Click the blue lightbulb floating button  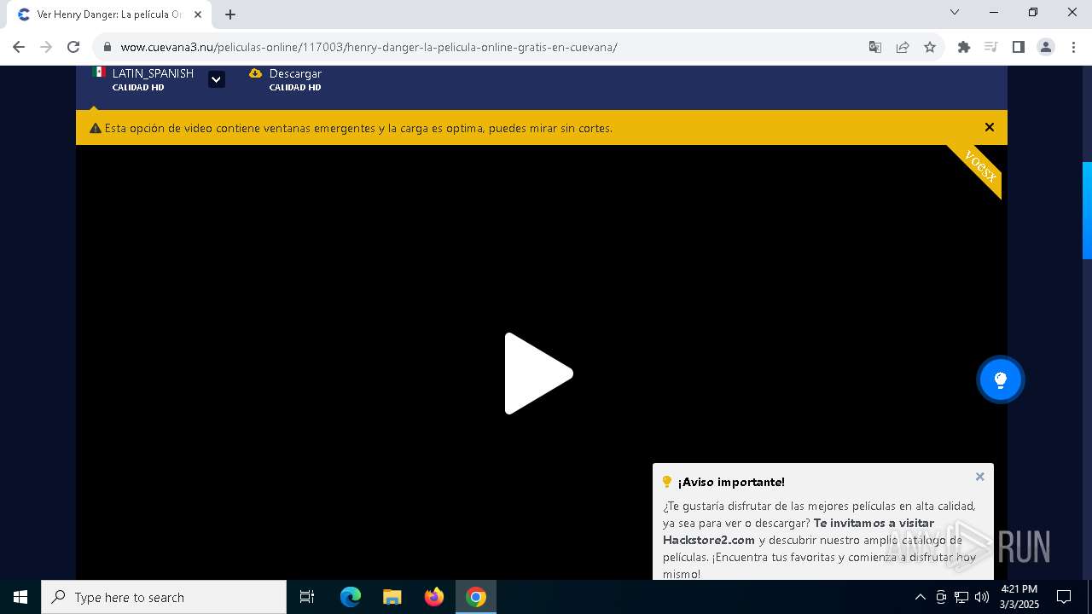point(1001,379)
